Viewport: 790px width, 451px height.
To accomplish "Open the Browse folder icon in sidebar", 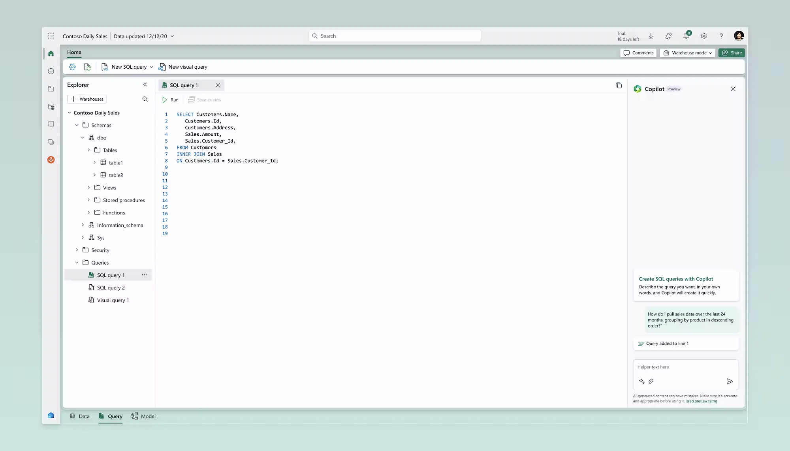I will click(x=51, y=89).
